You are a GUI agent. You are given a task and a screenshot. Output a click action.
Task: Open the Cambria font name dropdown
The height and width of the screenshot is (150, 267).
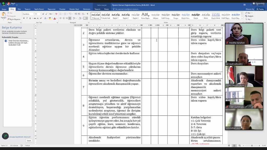pos(28,14)
